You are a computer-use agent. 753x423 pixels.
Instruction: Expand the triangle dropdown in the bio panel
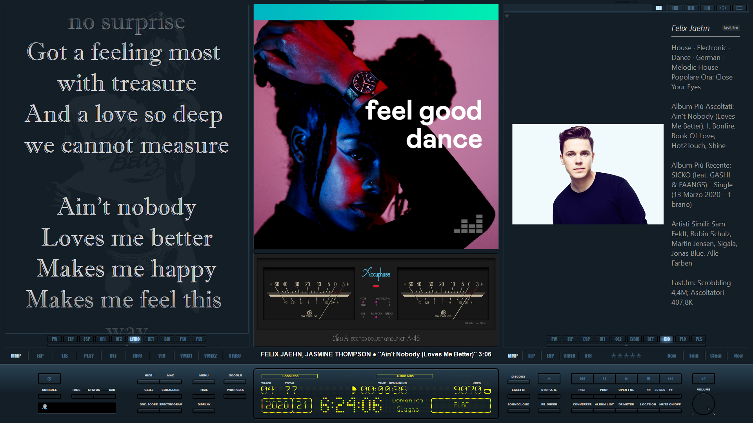point(507,16)
